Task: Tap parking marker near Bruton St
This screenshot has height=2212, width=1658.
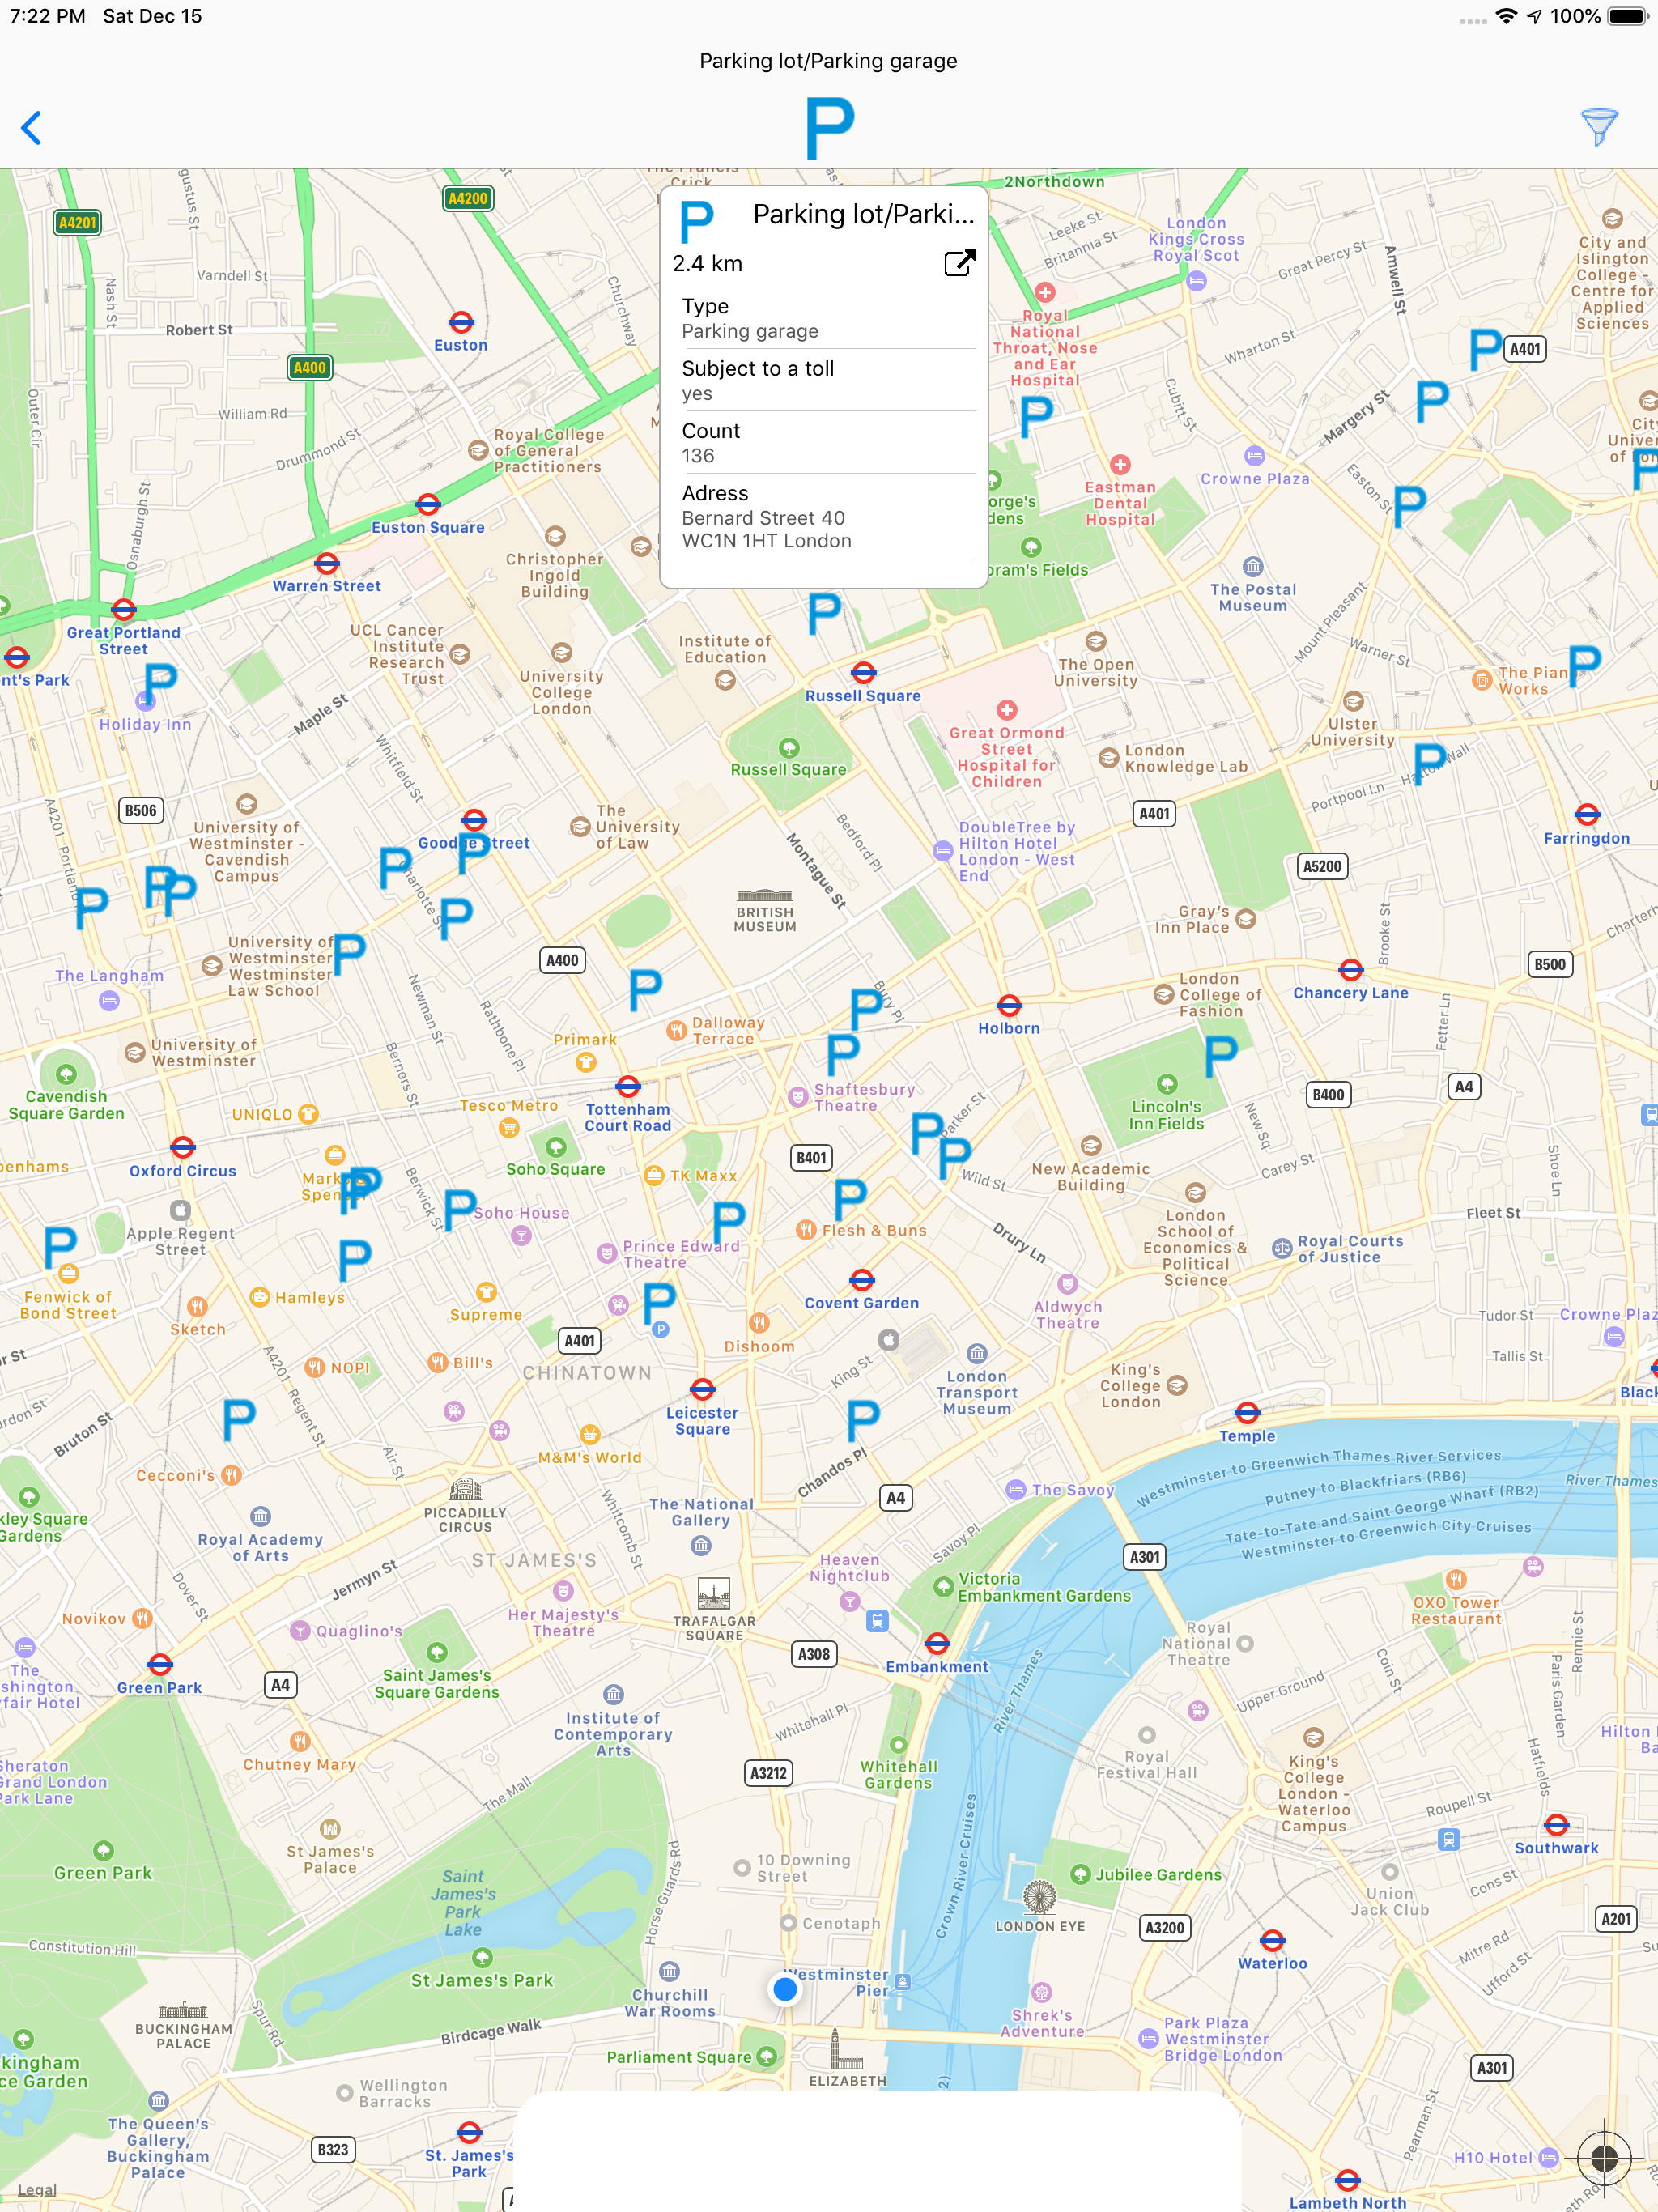Action: tap(238, 1418)
